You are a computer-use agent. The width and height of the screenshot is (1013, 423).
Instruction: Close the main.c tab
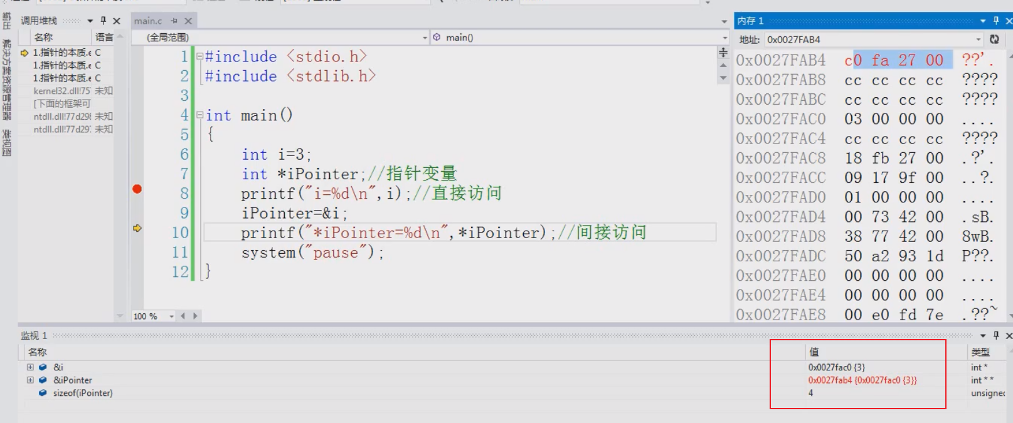188,21
